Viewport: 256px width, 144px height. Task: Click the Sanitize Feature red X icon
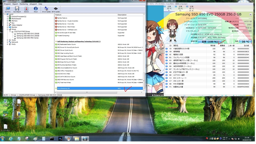(56, 18)
